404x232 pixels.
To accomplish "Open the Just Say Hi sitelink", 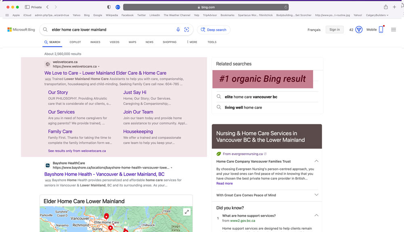I will tap(135, 92).
